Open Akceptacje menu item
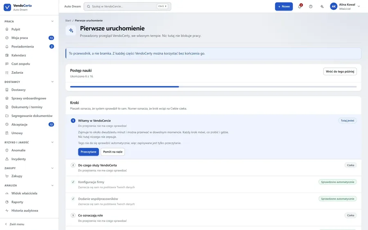 [29, 124]
